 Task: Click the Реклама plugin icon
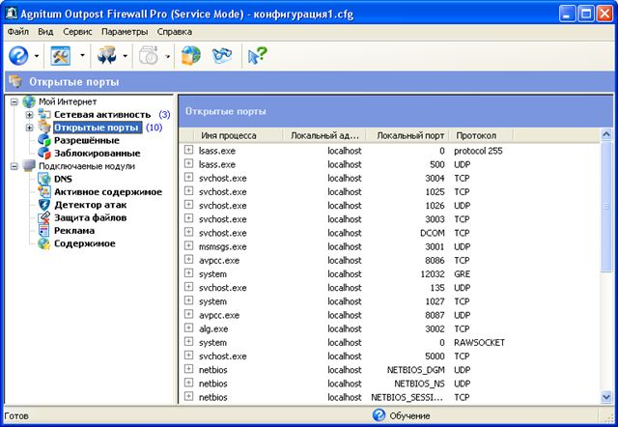click(x=44, y=231)
